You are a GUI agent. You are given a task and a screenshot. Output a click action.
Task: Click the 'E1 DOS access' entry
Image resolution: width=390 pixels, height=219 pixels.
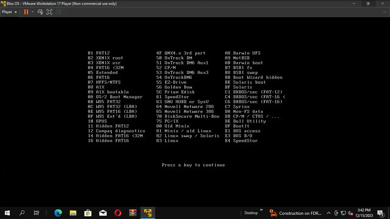(x=243, y=131)
